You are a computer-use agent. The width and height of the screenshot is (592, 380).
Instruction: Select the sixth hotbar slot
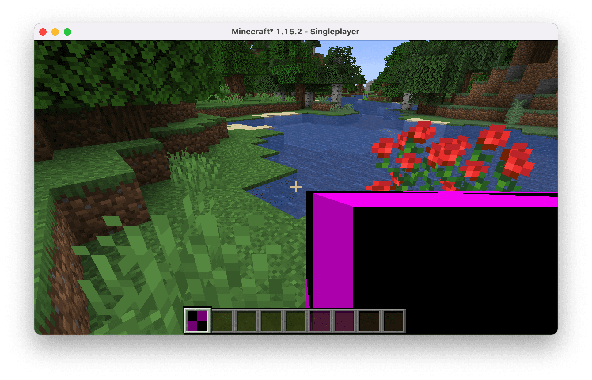320,321
